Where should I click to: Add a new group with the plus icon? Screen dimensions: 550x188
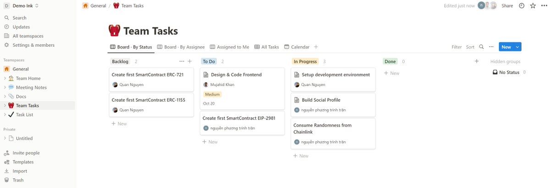click(477, 61)
